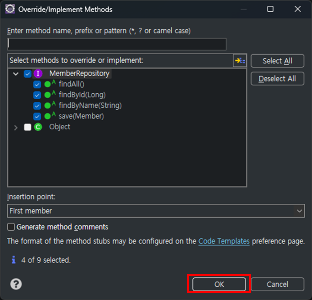The height and width of the screenshot is (300, 312).
Task: Focus the method name filter field
Action: pos(117,44)
